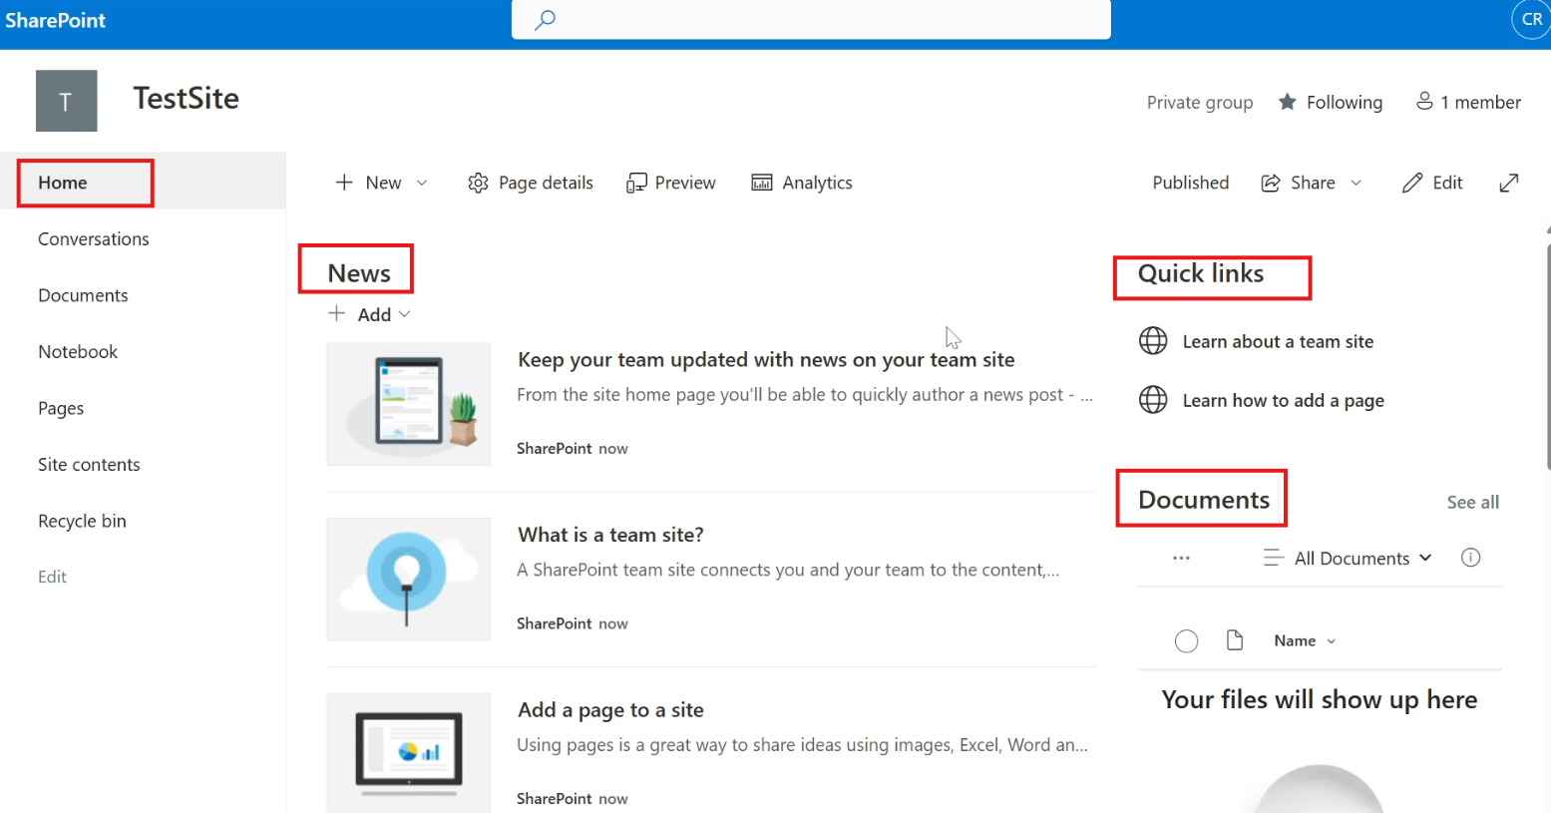Click What is a team site thumbnail
This screenshot has height=813, width=1551.
coord(409,579)
